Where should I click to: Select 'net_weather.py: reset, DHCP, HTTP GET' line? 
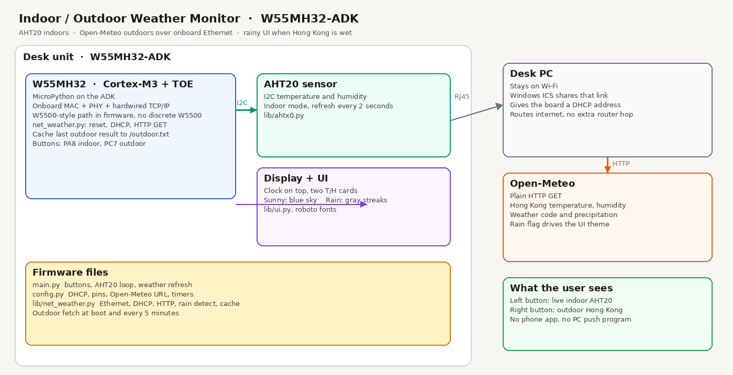(x=99, y=125)
